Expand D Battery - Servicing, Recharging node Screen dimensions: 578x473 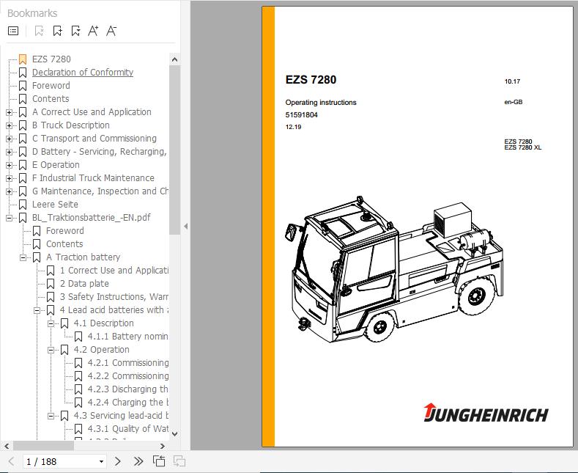pos(10,152)
